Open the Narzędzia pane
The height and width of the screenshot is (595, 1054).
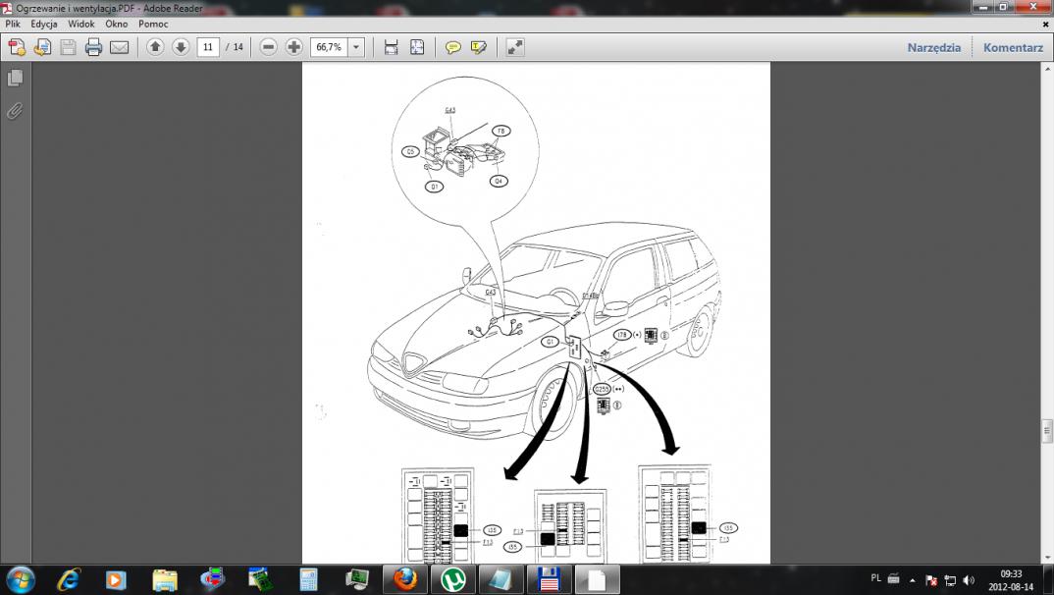(933, 47)
